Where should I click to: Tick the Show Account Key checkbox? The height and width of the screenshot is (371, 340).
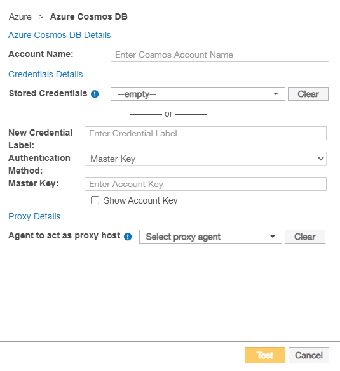click(95, 200)
